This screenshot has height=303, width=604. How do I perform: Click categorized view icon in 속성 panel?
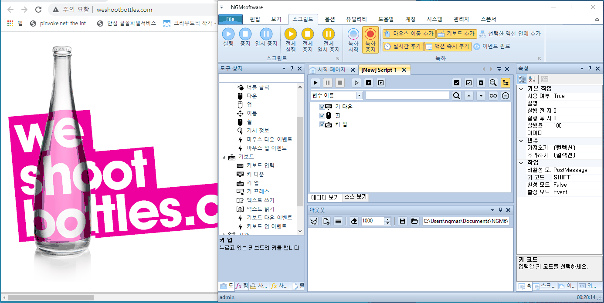522,79
